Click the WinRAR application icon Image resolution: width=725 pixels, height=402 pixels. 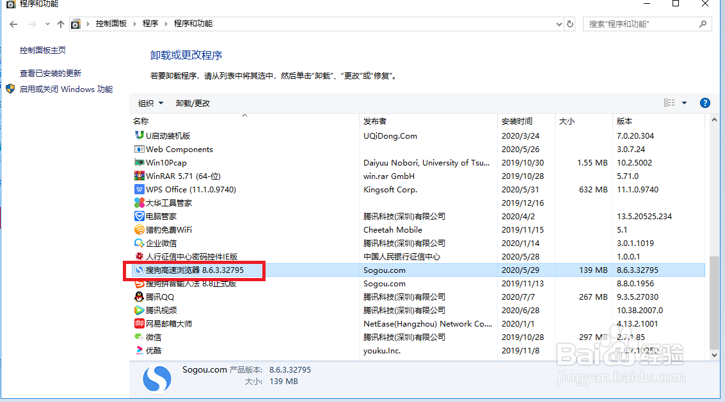(140, 176)
